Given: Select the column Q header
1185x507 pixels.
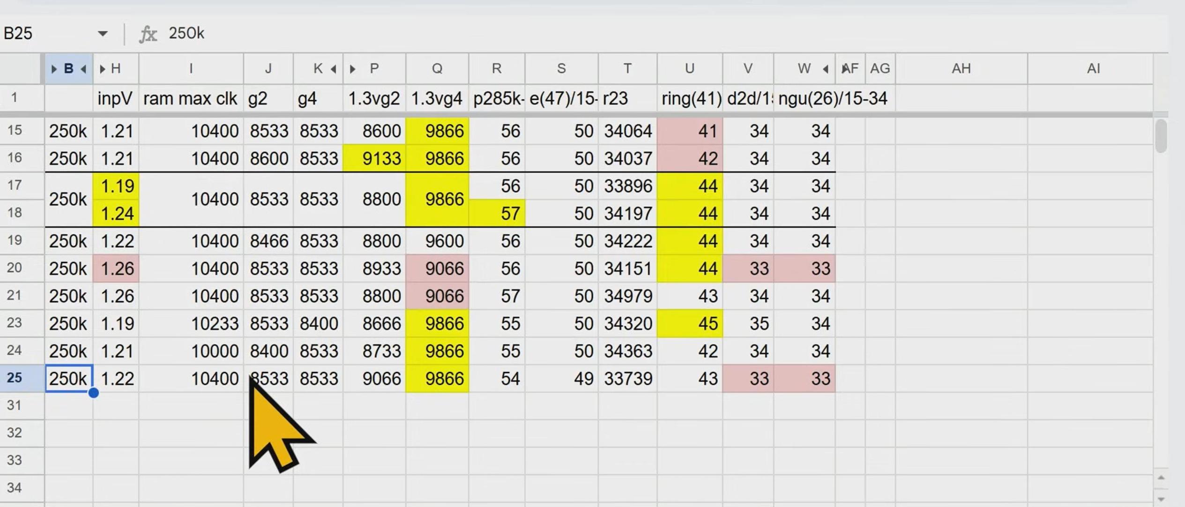Looking at the screenshot, I should click(437, 69).
